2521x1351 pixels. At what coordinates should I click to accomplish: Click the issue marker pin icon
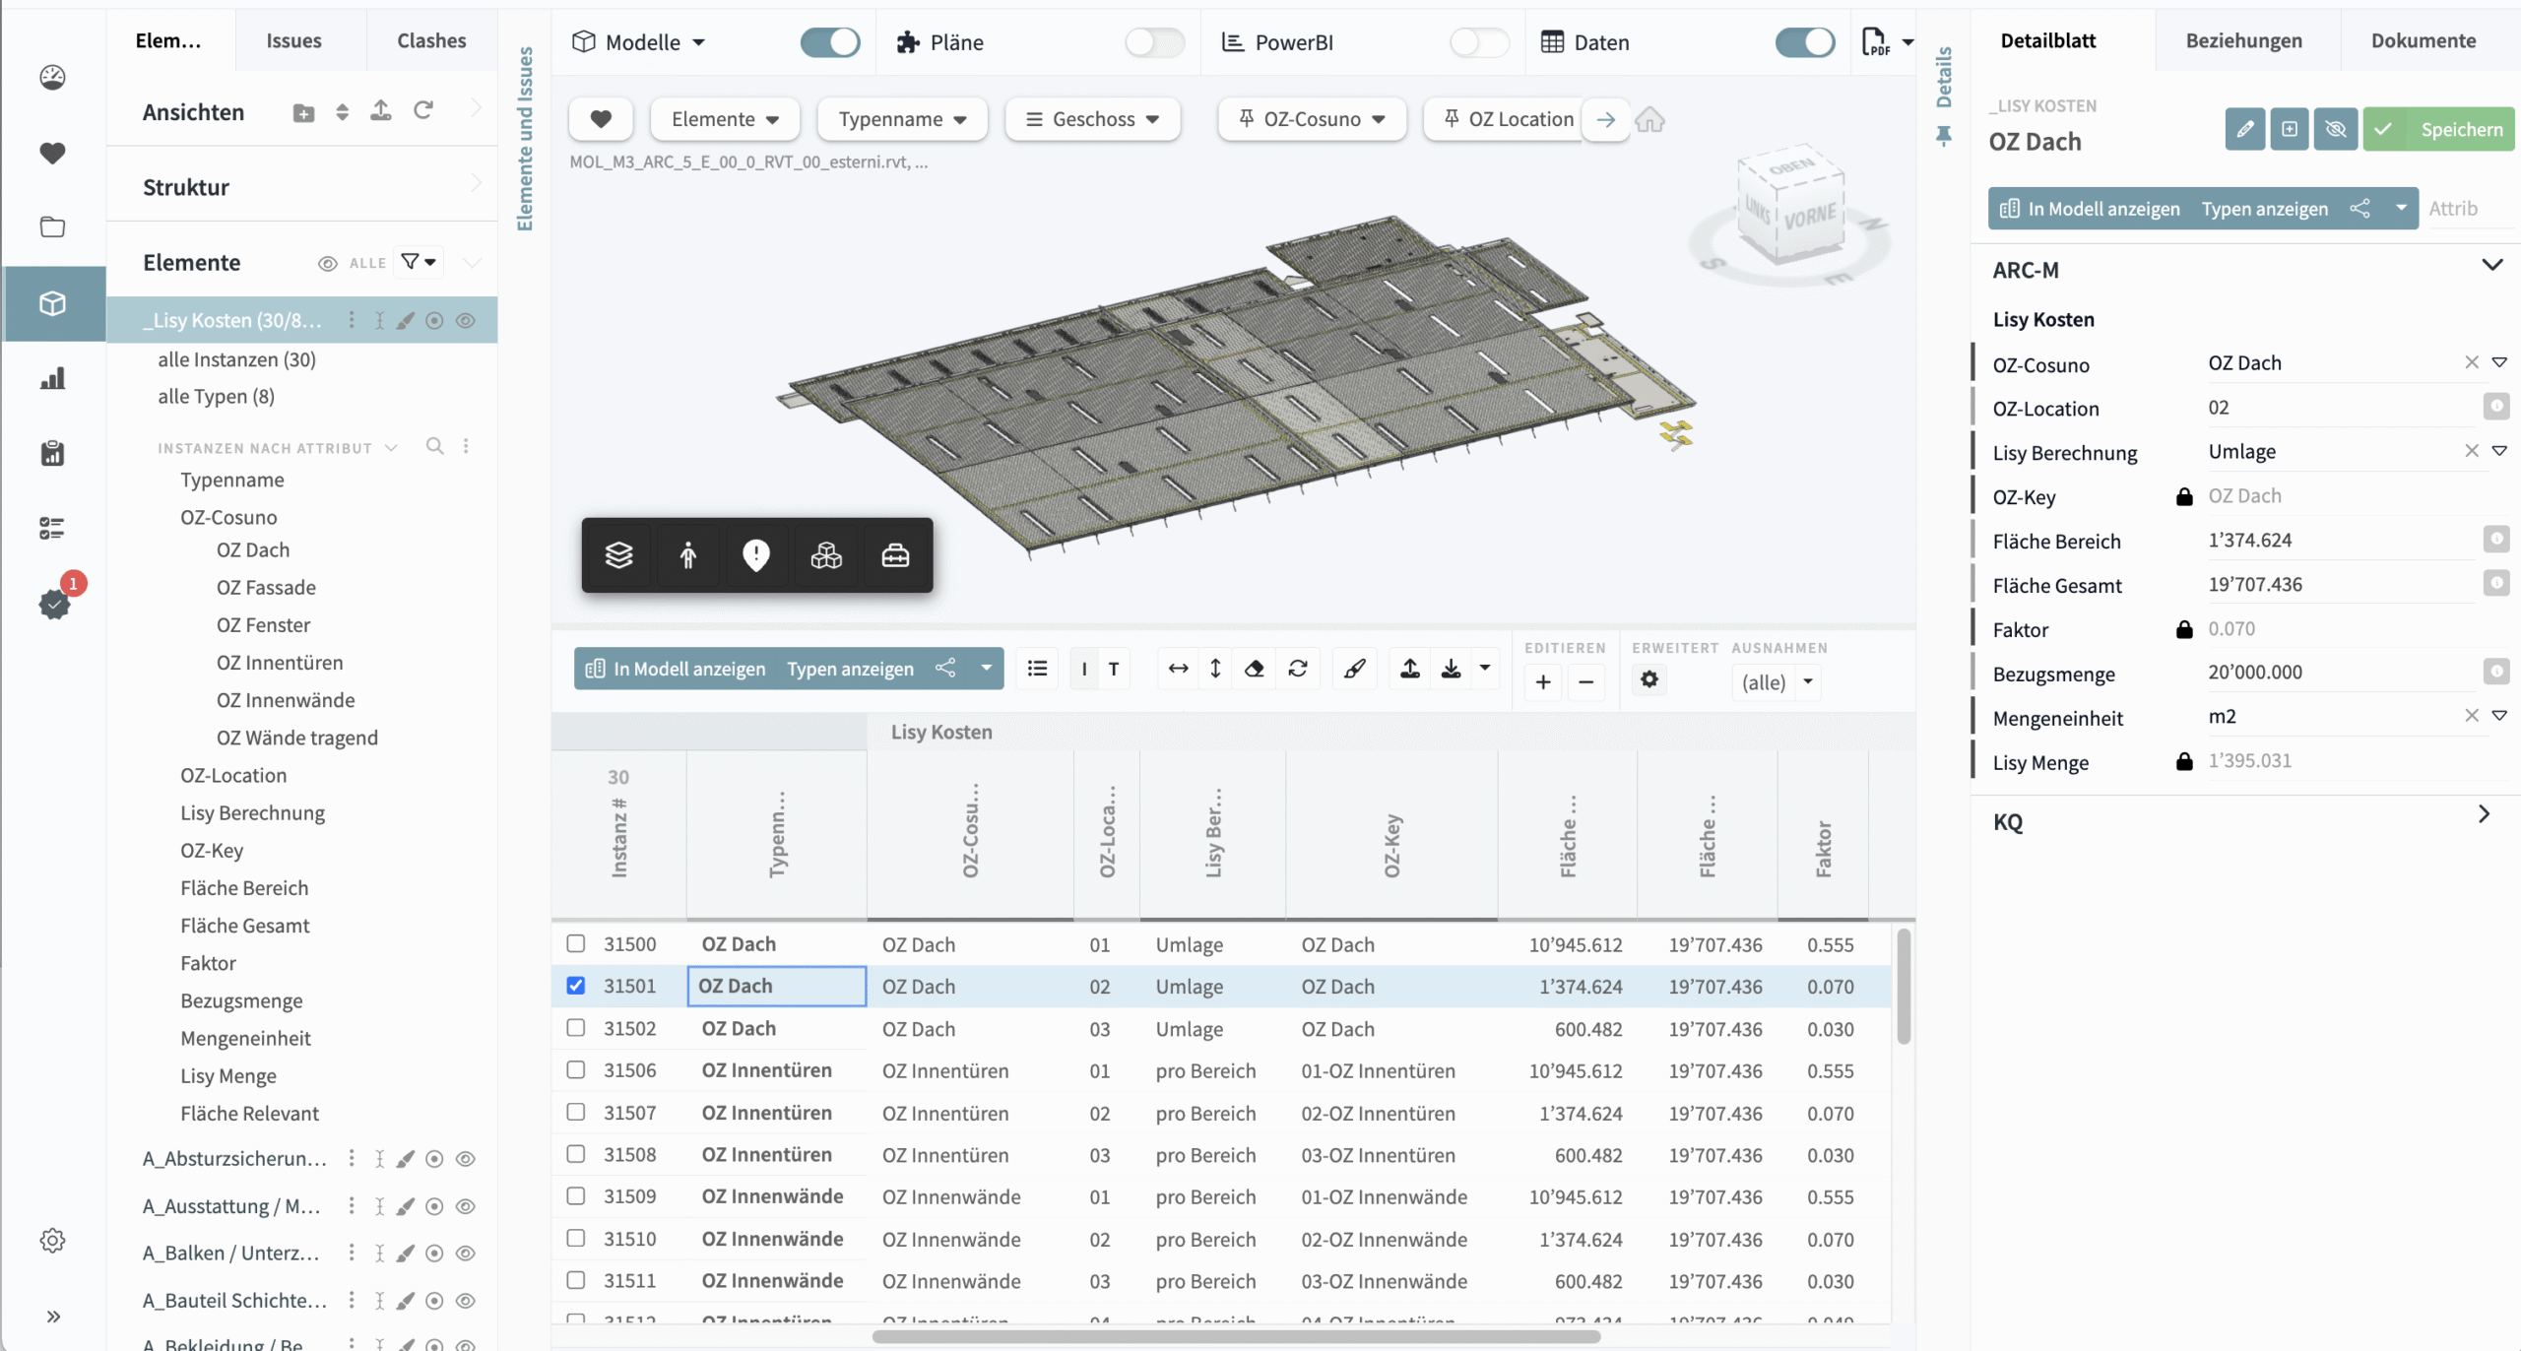tap(755, 555)
